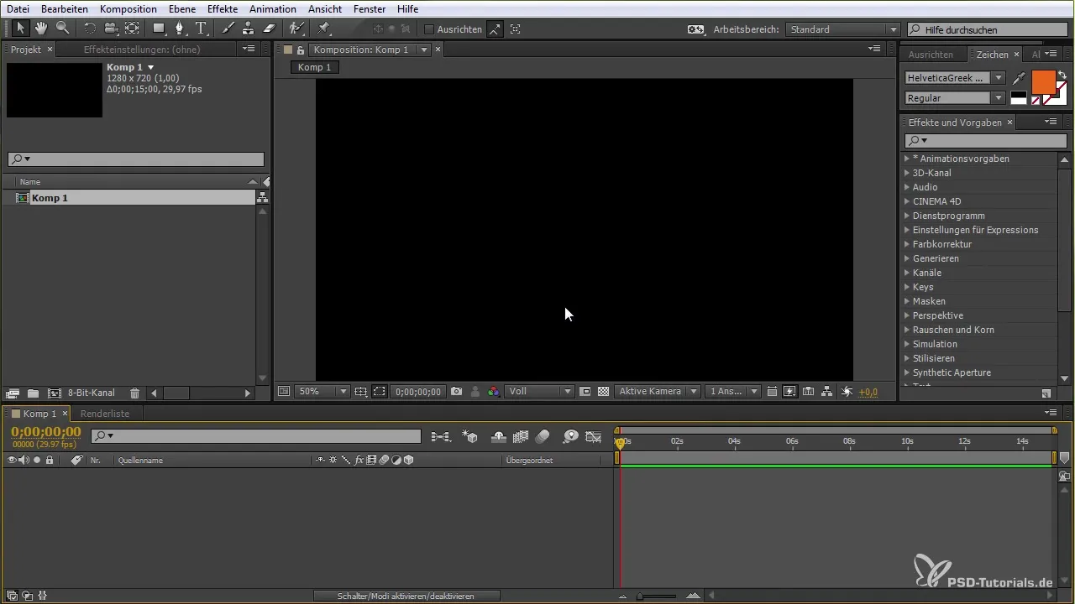Click the new folder icon in Projekt panel
This screenshot has height=604, width=1075.
[x=33, y=393]
